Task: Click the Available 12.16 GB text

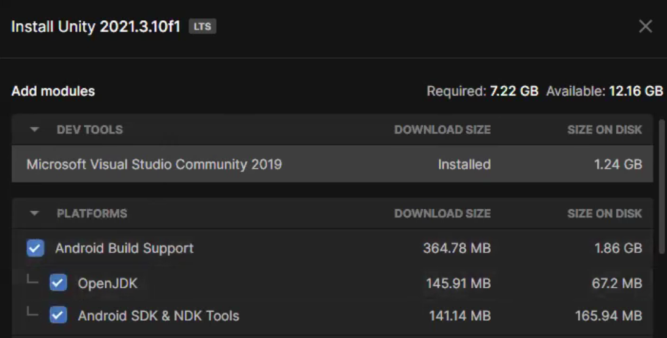Action: tap(605, 91)
